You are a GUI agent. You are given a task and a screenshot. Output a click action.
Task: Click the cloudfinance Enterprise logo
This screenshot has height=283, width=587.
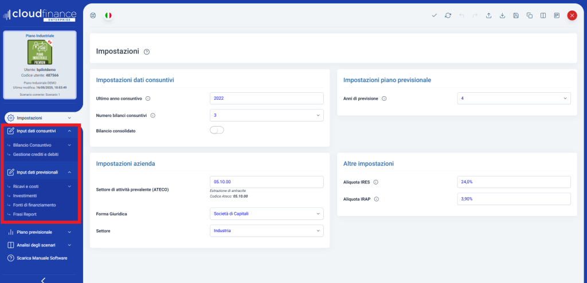[40, 15]
